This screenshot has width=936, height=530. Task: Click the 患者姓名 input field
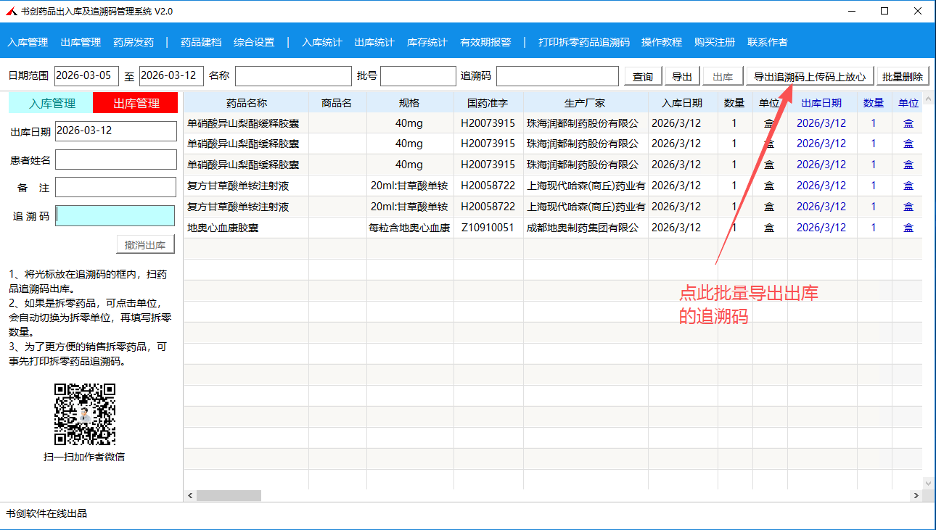(x=115, y=160)
